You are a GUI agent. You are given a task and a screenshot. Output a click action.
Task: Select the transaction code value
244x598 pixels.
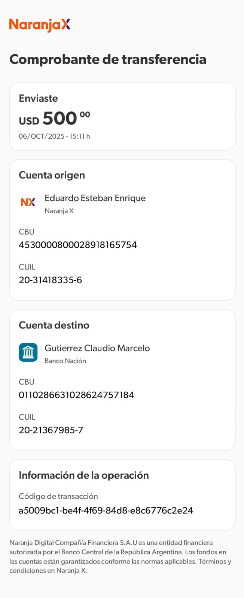[106, 510]
